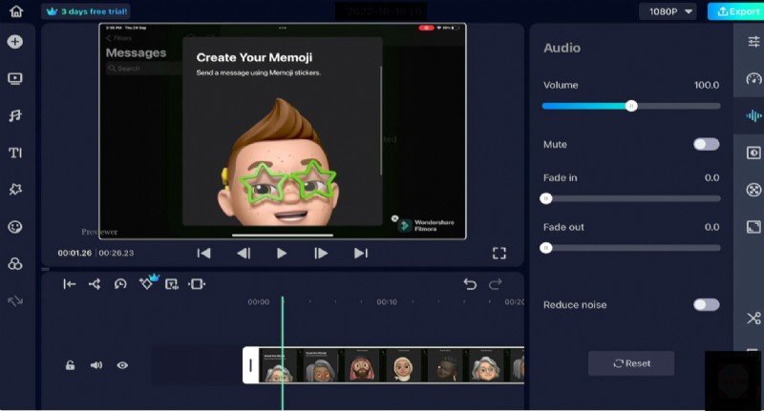Click the Reset button
The image size is (764, 411).
click(631, 363)
